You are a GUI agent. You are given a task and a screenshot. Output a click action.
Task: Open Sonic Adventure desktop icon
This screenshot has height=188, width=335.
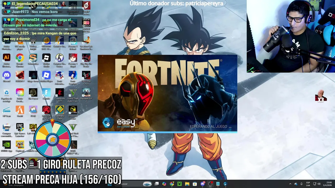tap(59, 78)
